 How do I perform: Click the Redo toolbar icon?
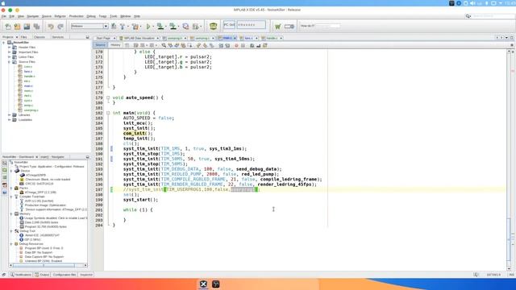coord(60,27)
